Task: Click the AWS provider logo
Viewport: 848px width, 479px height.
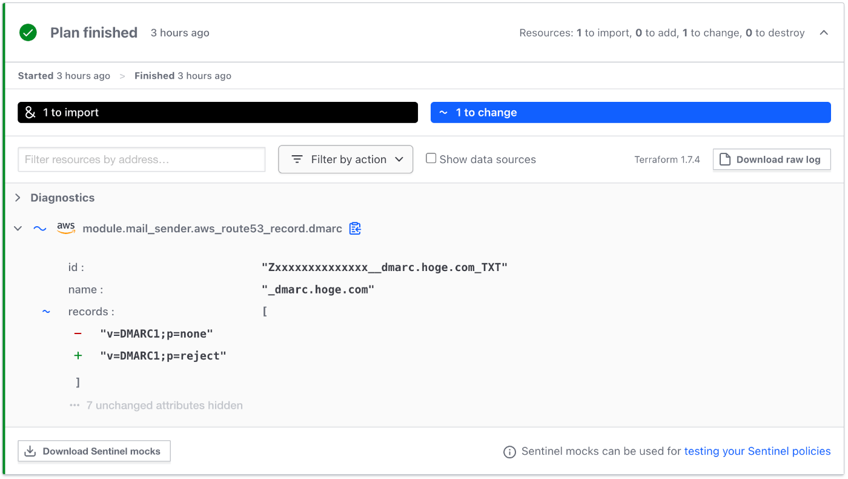Action: pos(66,228)
